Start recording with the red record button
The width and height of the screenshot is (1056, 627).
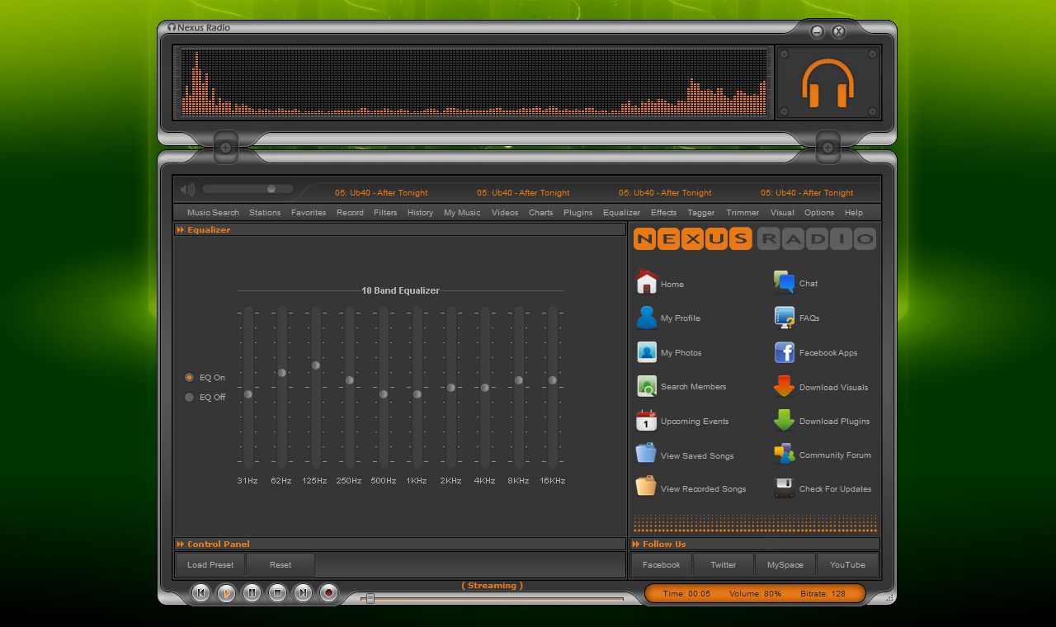[328, 592]
